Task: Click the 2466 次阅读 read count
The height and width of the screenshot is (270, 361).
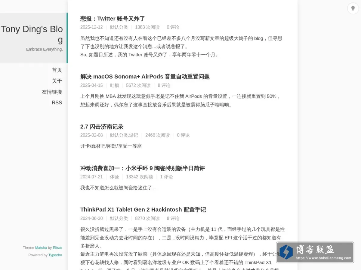Action: 158,135
